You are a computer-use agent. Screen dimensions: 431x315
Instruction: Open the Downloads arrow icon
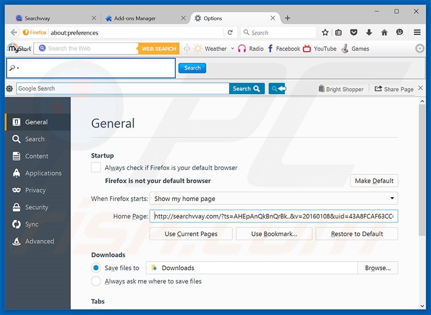pyautogui.click(x=369, y=32)
